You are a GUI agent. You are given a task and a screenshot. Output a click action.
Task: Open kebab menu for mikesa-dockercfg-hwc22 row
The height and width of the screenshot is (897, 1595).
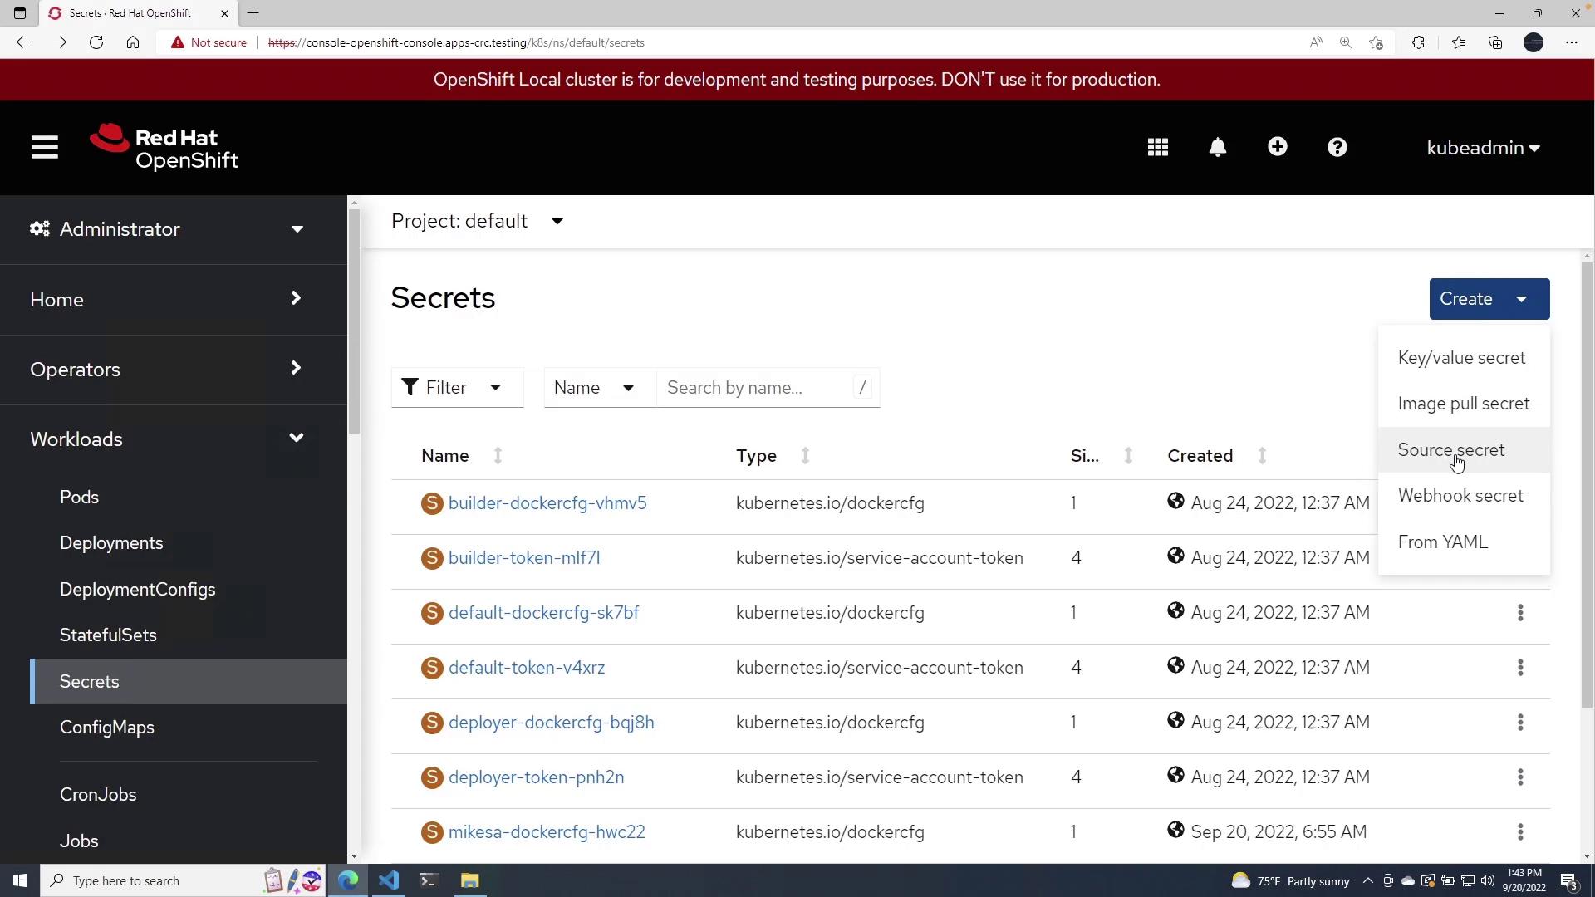coord(1520,832)
